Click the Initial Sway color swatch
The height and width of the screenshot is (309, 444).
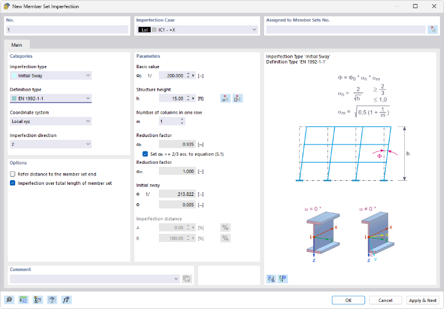coord(14,75)
